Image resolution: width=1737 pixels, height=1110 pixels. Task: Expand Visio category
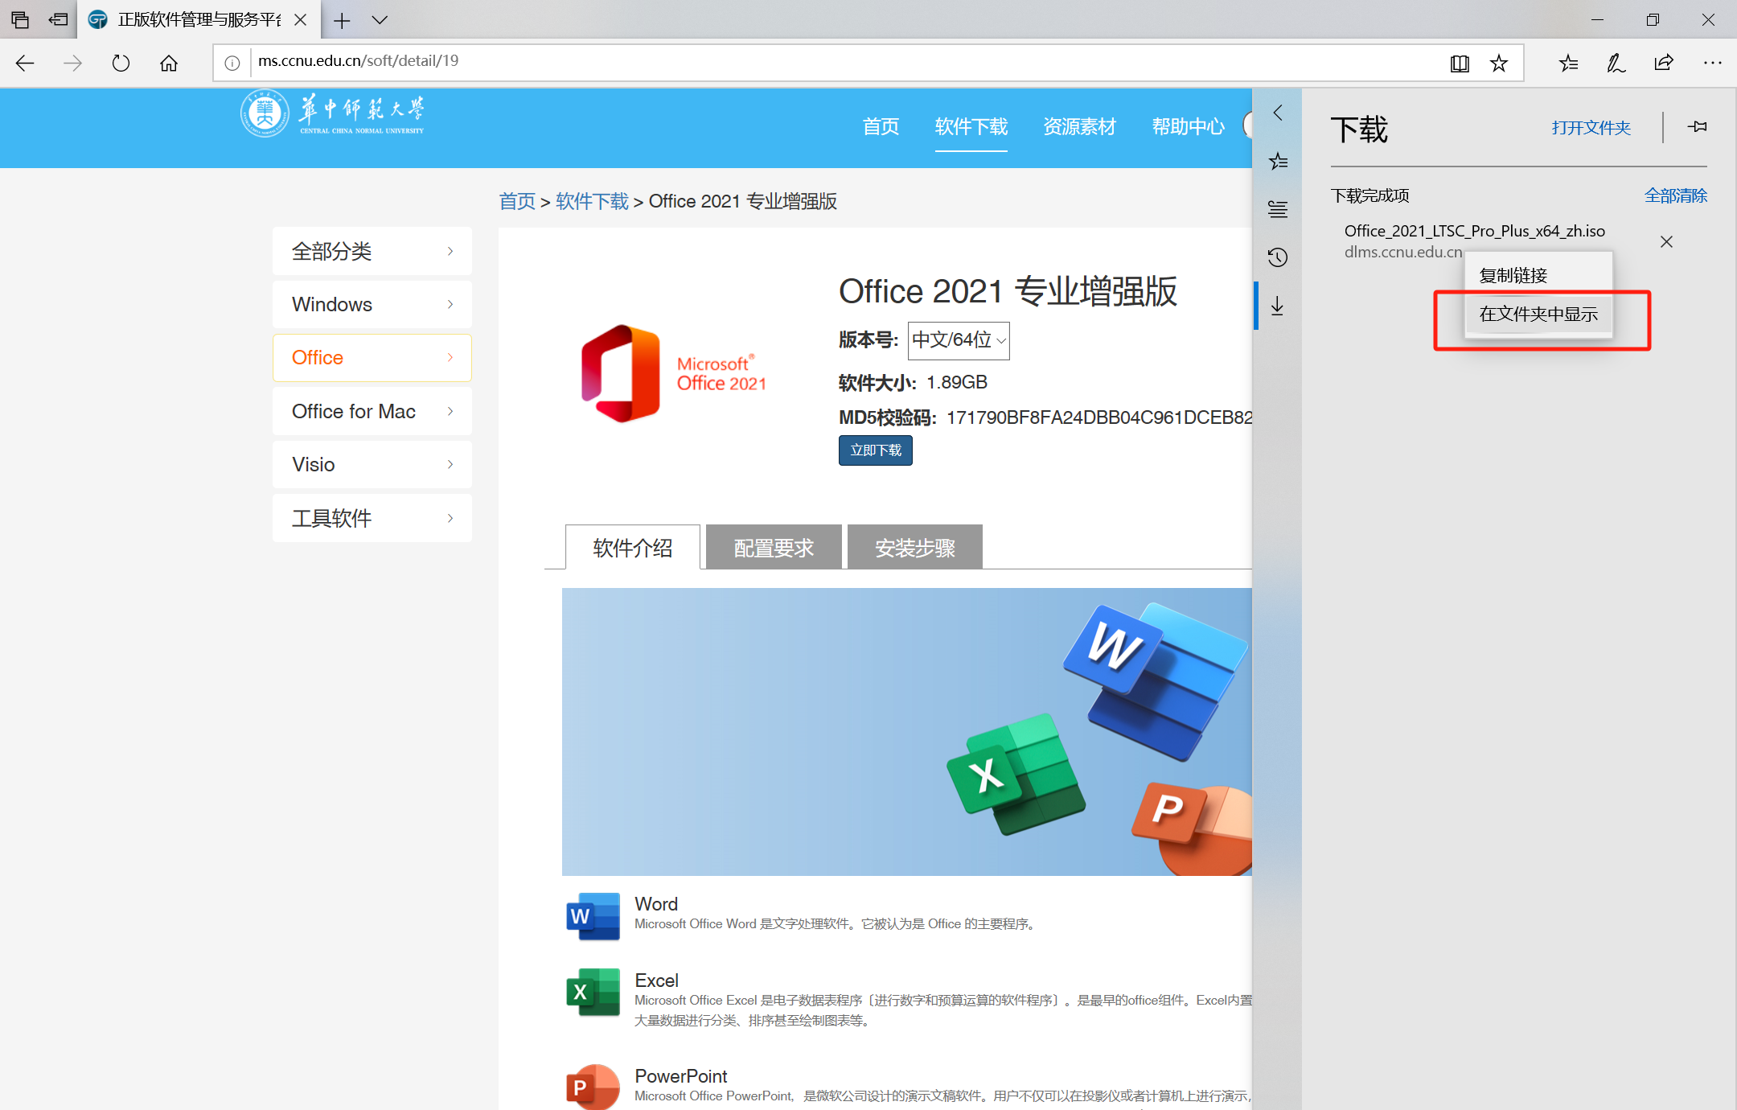point(372,464)
